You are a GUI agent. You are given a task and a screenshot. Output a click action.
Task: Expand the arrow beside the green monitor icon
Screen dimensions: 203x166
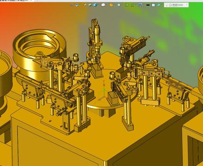tap(136, 5)
